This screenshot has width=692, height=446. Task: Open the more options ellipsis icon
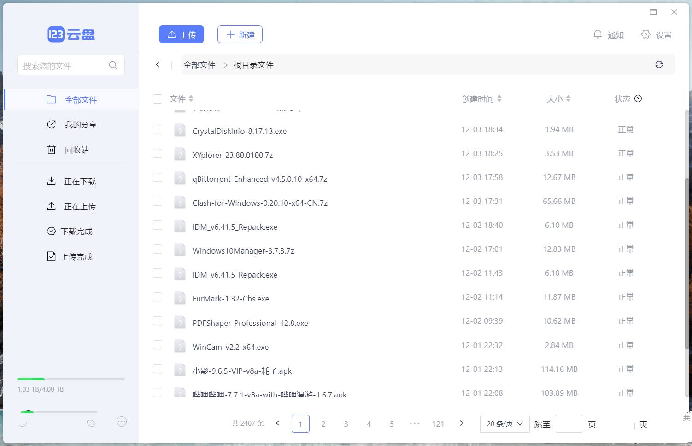coord(122,422)
